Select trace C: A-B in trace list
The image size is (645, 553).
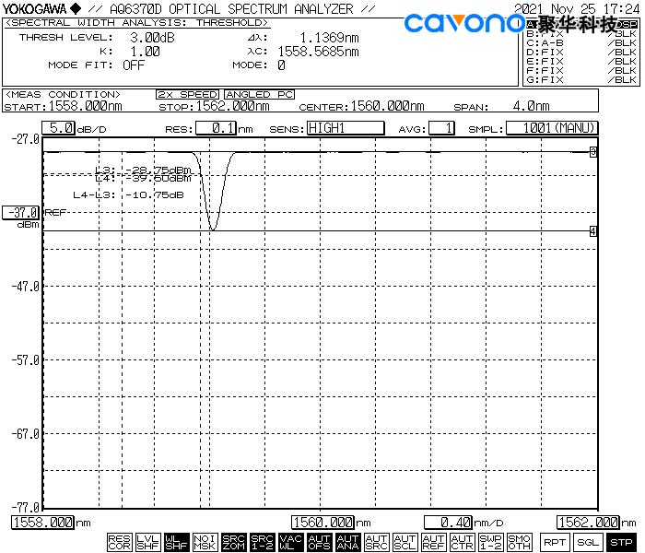tap(580, 42)
